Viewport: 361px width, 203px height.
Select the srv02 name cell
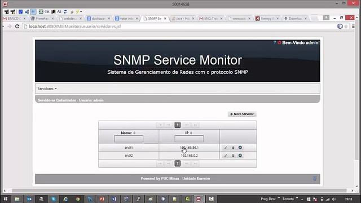pos(129,156)
